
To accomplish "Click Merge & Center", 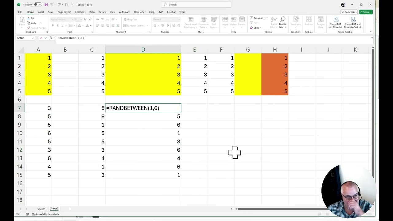I will (x=133, y=25).
